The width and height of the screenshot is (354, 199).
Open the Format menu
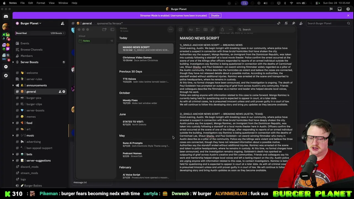(41, 3)
